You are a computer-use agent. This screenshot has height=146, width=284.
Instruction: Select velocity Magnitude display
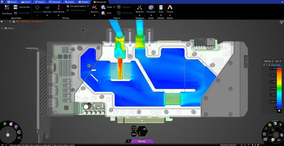click(x=276, y=64)
